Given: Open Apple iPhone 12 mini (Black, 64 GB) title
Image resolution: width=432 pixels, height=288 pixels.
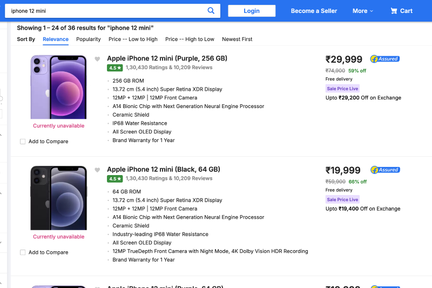Looking at the screenshot, I should pos(164,170).
